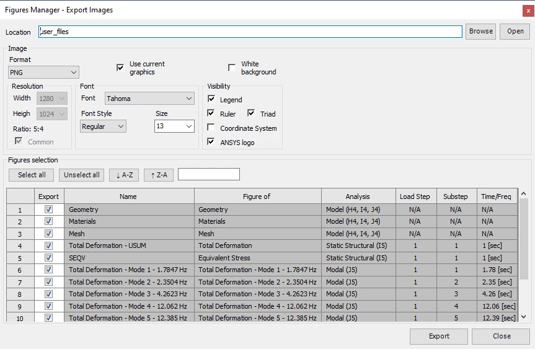Click the Export column header

[49, 197]
